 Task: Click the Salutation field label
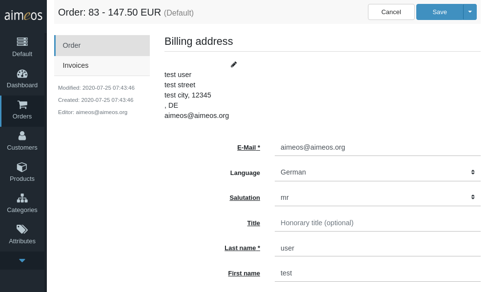pyautogui.click(x=244, y=198)
